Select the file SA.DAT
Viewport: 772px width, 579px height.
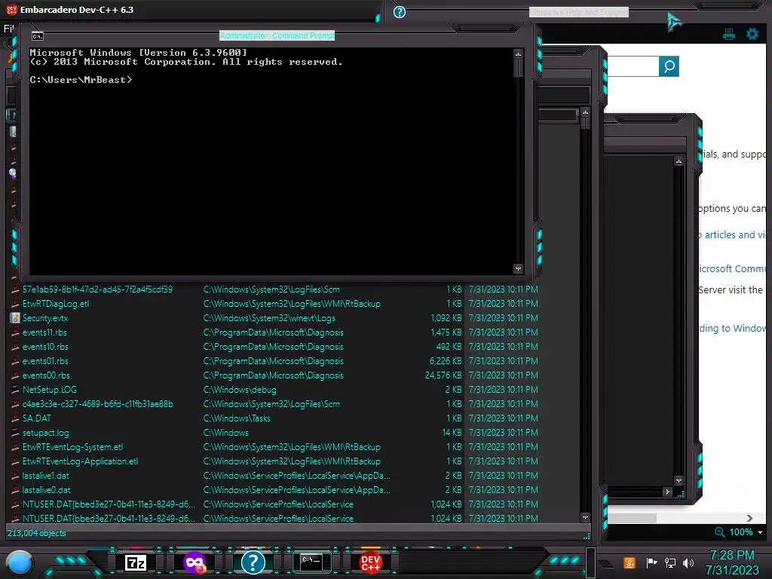click(x=36, y=418)
